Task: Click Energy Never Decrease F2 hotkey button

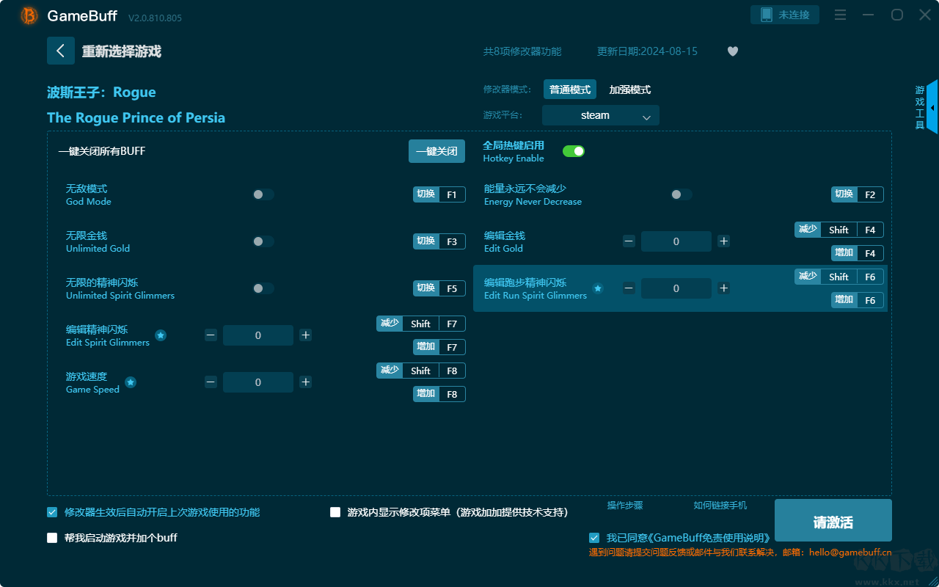Action: click(x=858, y=194)
